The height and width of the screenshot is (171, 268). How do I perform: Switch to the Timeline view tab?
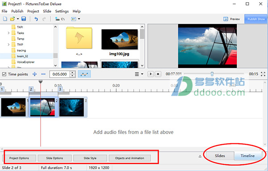click(x=247, y=156)
